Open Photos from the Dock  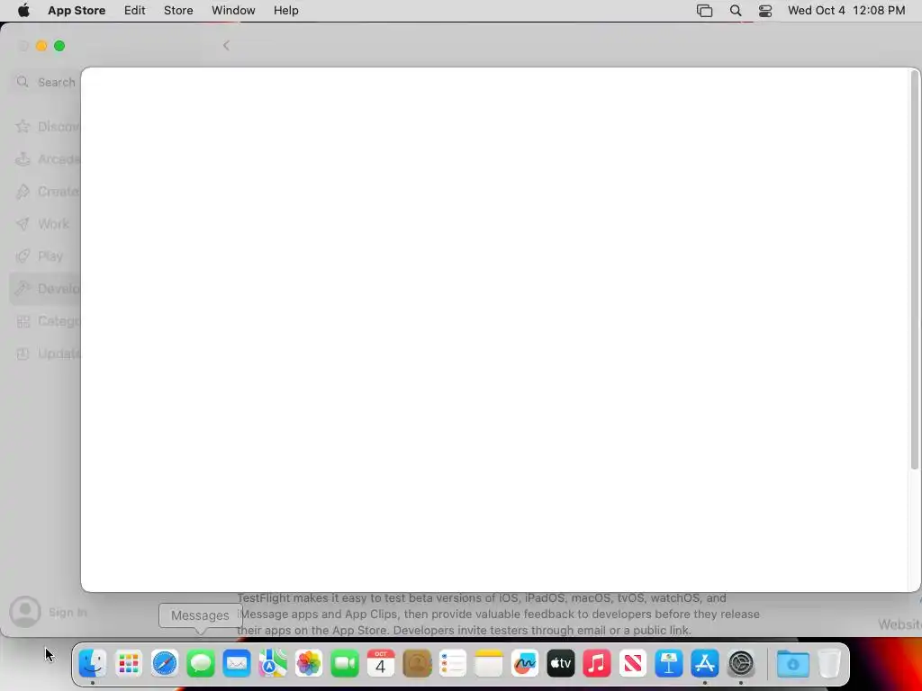(x=309, y=664)
